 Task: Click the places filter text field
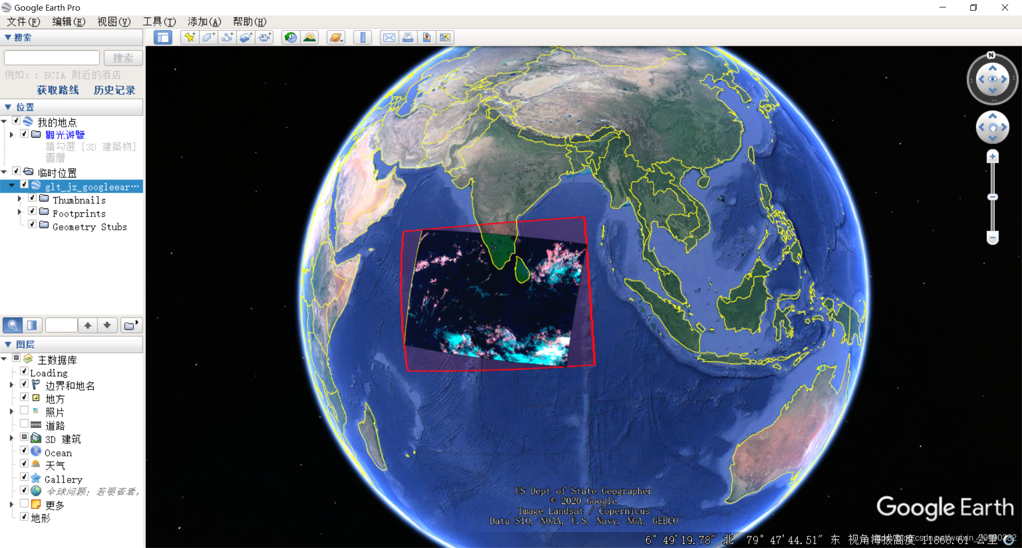(x=61, y=325)
